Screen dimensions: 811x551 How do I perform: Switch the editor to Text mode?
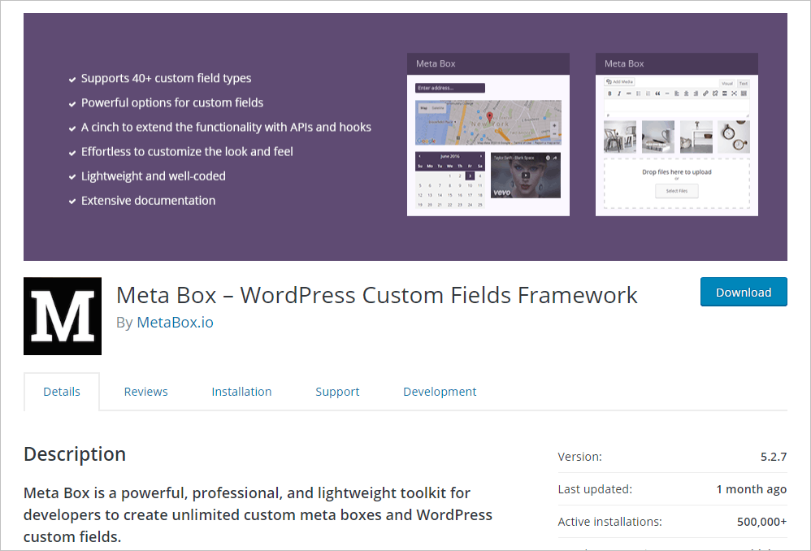coord(743,83)
